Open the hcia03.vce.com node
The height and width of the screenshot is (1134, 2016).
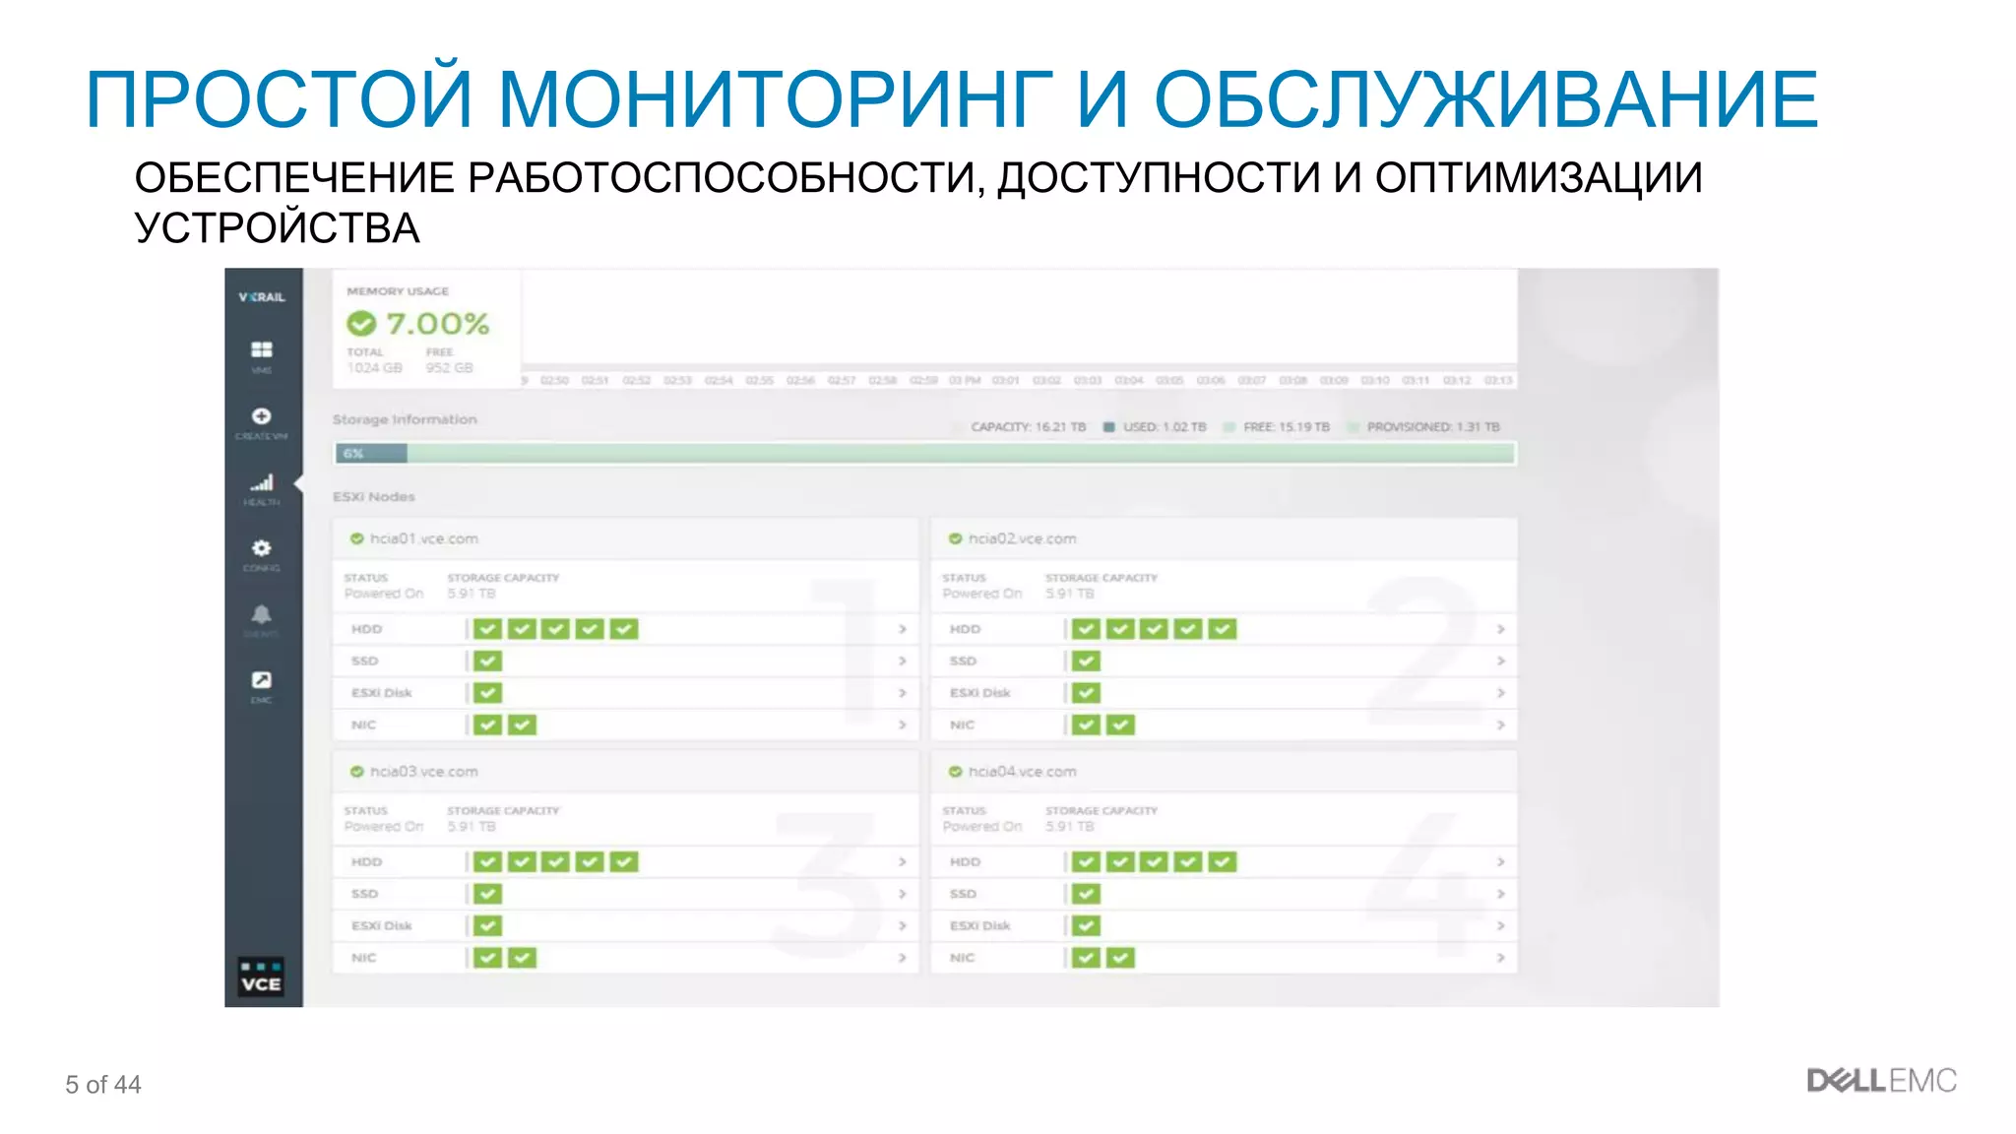tap(424, 772)
